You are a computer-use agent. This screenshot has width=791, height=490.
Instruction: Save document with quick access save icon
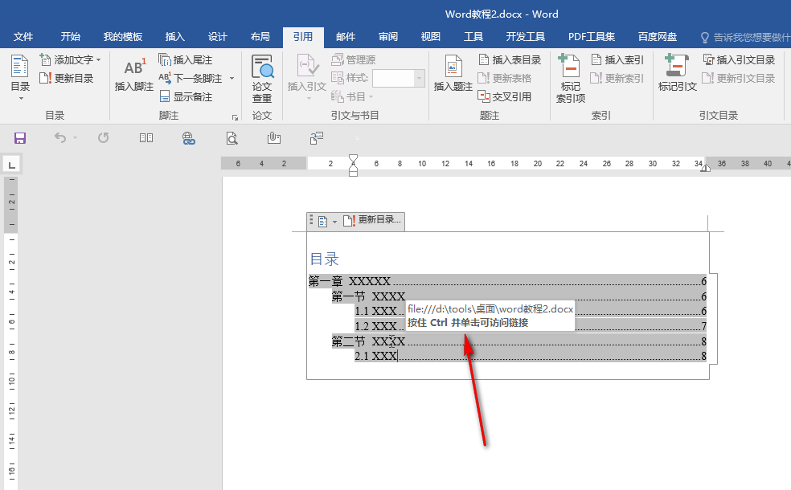(x=19, y=138)
